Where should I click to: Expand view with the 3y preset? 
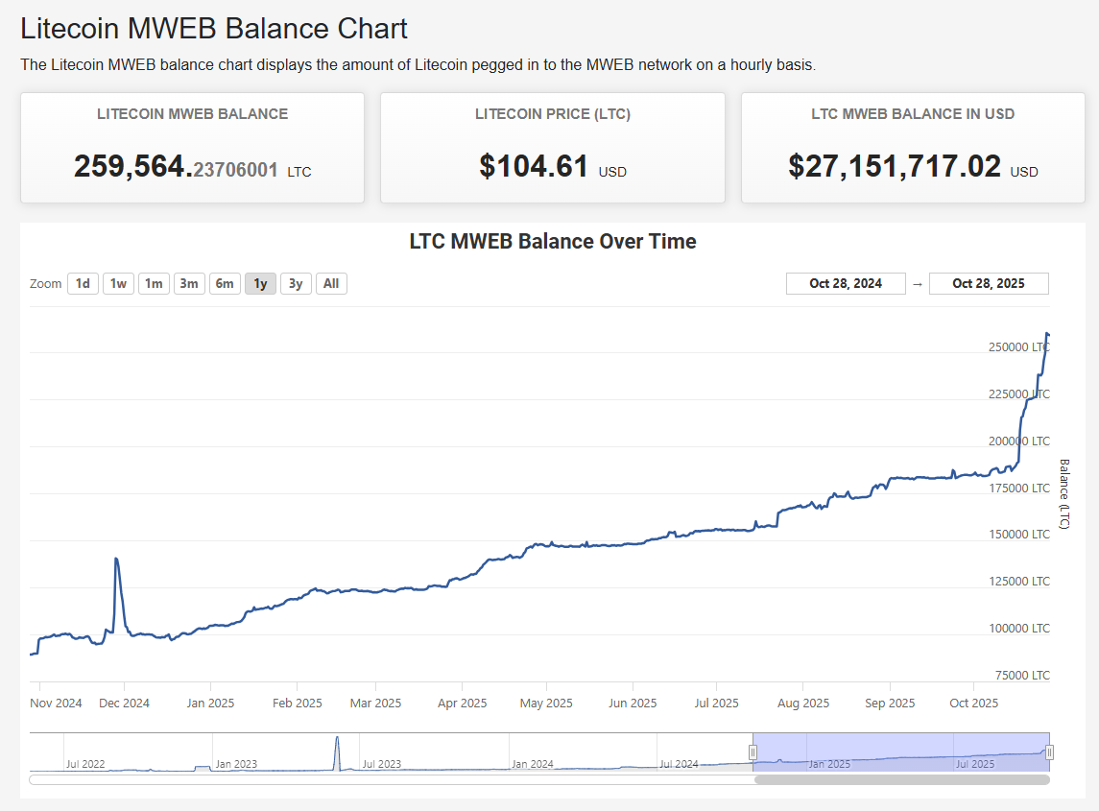(x=296, y=283)
